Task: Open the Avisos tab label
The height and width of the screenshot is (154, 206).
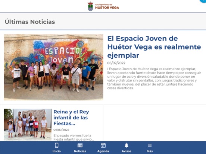Action: coord(127,151)
